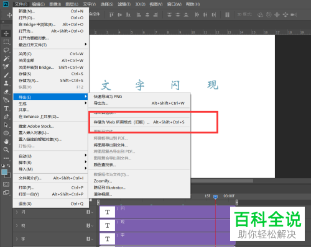The width and height of the screenshot is (311, 247).
Task: Select the Pen tool
Action: 6,117
